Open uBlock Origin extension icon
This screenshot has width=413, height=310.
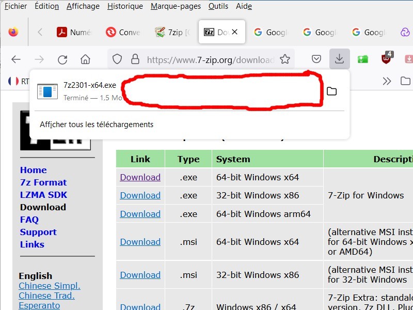coord(386,58)
